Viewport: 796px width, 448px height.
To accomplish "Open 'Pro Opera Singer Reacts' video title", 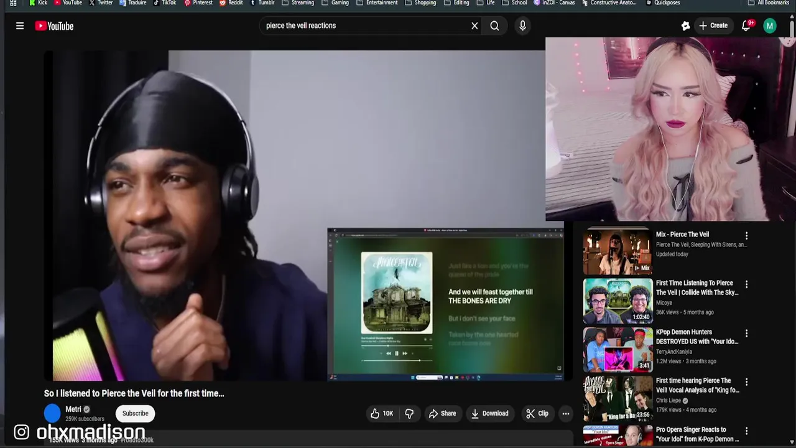I will point(697,434).
